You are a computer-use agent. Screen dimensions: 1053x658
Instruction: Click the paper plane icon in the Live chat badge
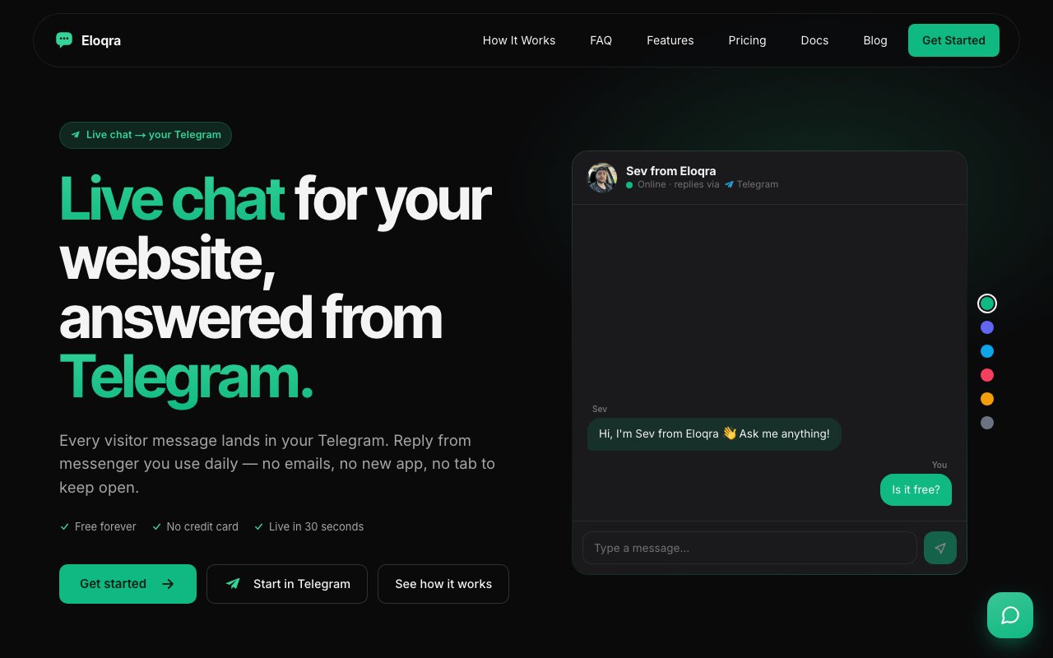tap(76, 135)
